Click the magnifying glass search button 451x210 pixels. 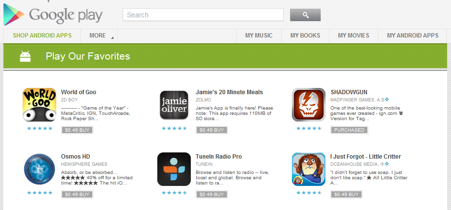click(x=305, y=15)
